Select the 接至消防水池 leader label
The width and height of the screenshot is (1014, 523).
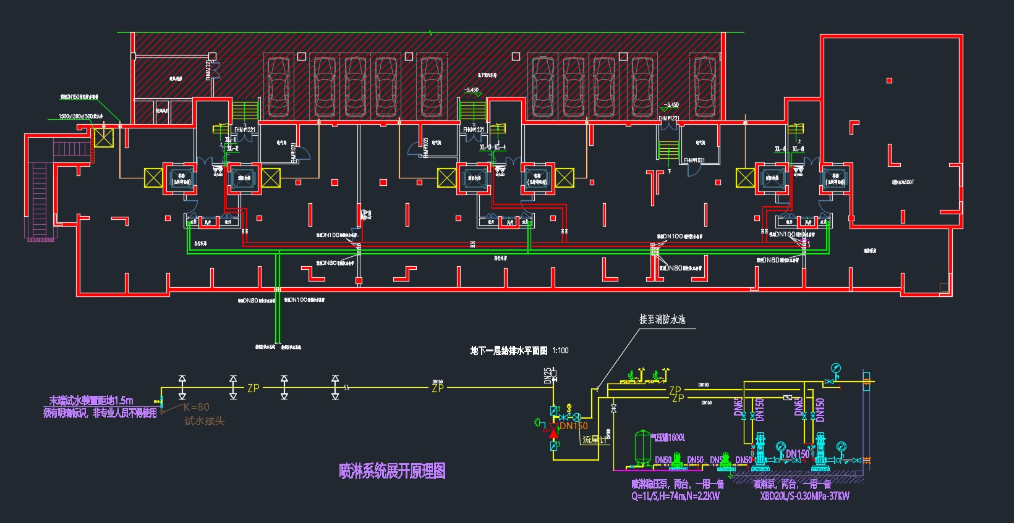point(662,319)
